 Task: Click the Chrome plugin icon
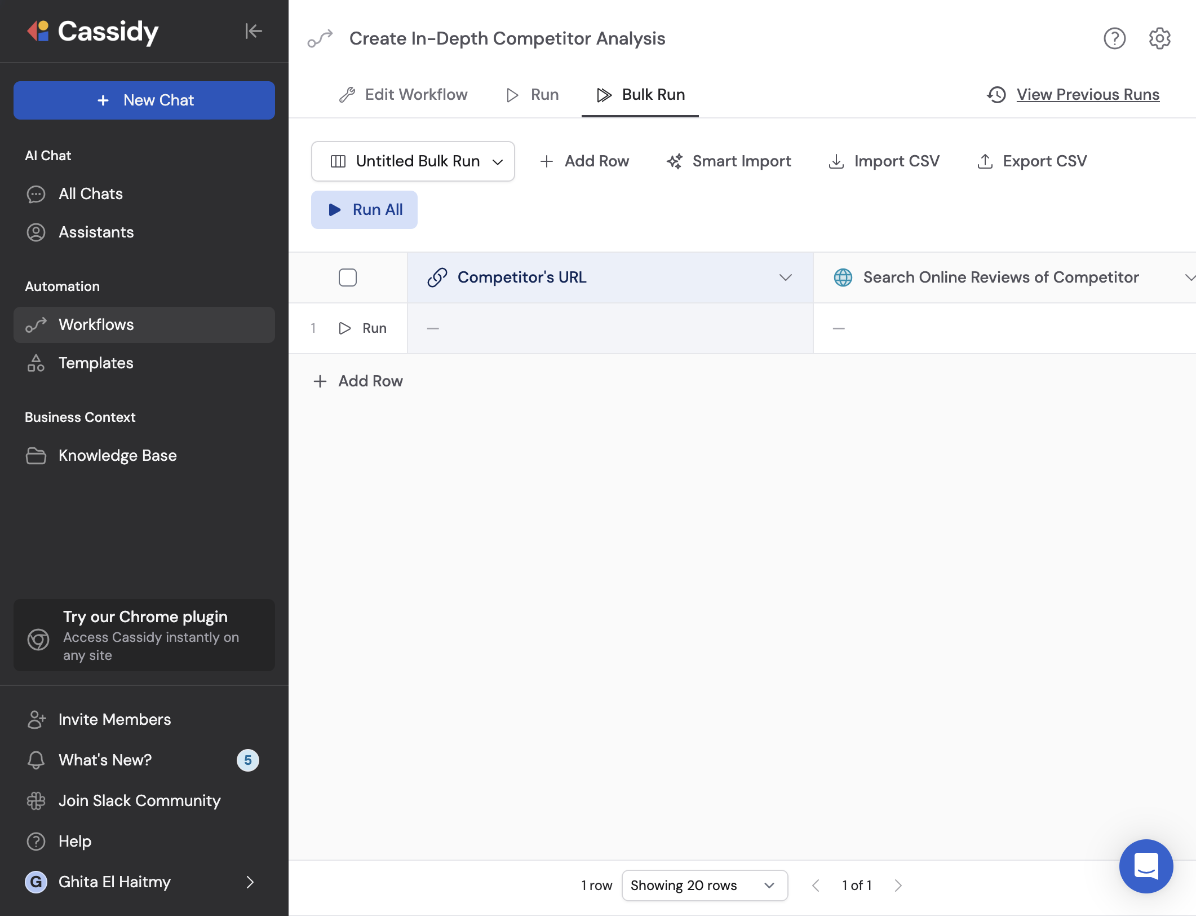[38, 639]
